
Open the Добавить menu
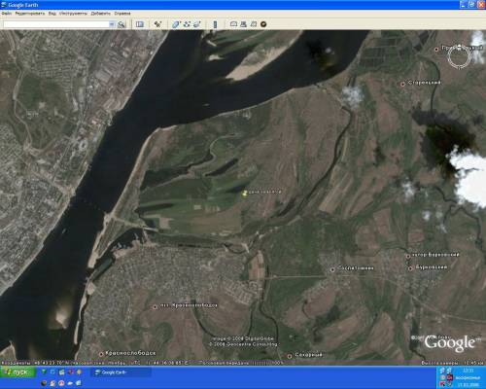(x=100, y=14)
